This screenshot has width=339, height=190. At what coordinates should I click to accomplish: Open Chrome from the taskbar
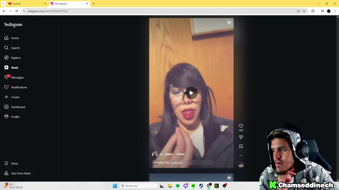pos(209,186)
